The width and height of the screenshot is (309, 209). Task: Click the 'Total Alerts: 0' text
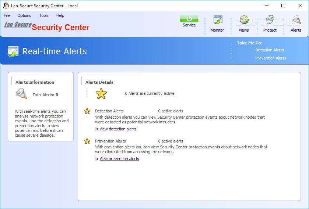(45, 95)
